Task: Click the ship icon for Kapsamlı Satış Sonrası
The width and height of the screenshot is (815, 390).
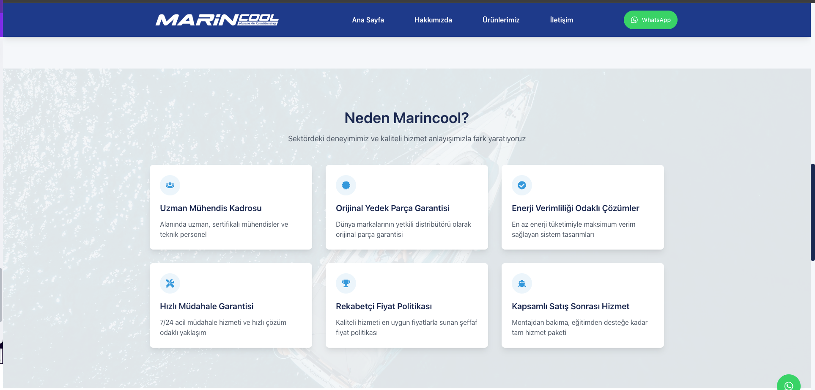Action: (522, 283)
